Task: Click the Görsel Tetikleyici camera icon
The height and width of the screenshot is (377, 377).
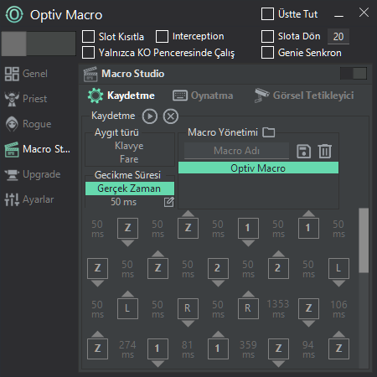Action: [x=261, y=96]
